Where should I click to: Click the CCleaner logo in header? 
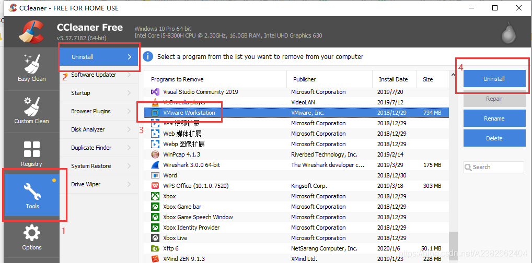31,32
